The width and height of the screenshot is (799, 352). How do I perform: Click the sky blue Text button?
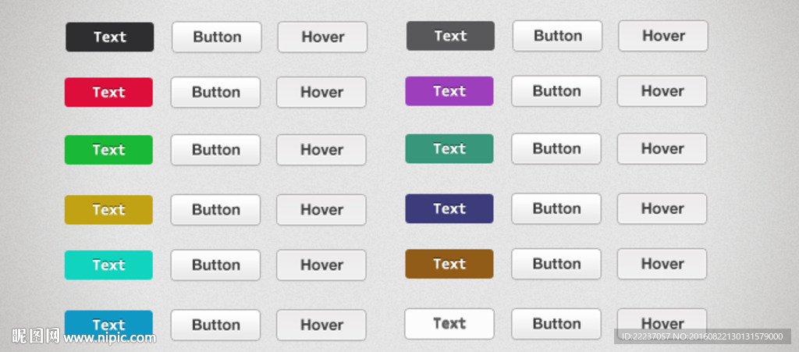[108, 324]
